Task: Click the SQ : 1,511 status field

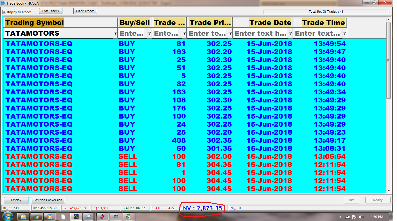Action: pyautogui.click(x=106, y=208)
